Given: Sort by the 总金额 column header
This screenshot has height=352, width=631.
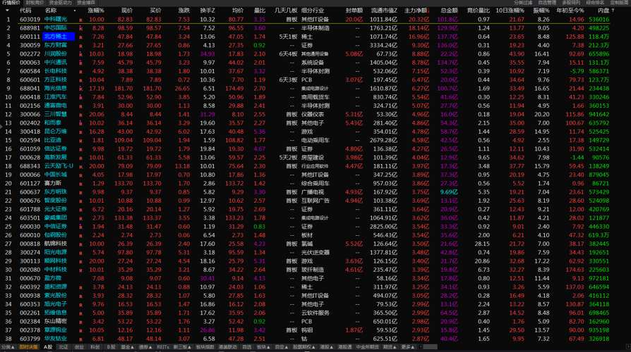Looking at the screenshot, I should click(x=449, y=11).
